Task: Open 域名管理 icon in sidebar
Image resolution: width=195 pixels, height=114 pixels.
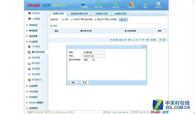Action: click(x=29, y=74)
